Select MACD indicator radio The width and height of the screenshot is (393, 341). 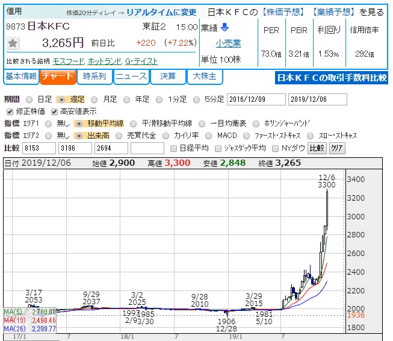[208, 136]
